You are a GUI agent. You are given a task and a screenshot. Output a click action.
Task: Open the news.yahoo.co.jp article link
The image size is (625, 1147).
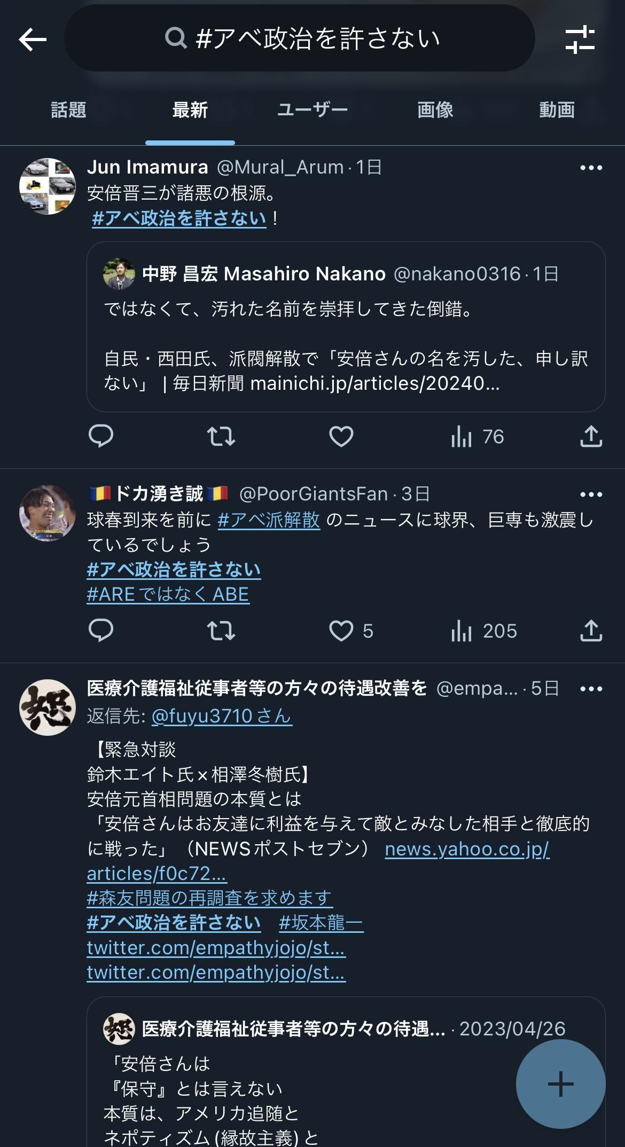coord(318,861)
